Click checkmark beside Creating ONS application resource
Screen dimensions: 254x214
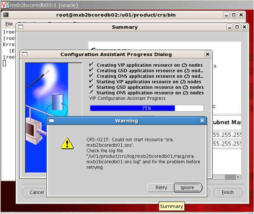click(91, 76)
